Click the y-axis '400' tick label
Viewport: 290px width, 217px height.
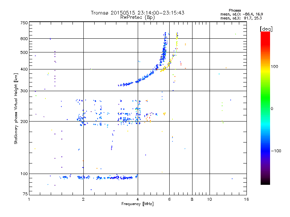tap(24, 69)
